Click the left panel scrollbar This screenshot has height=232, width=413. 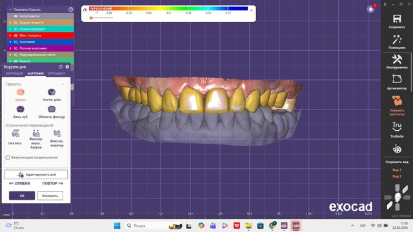coord(72,88)
